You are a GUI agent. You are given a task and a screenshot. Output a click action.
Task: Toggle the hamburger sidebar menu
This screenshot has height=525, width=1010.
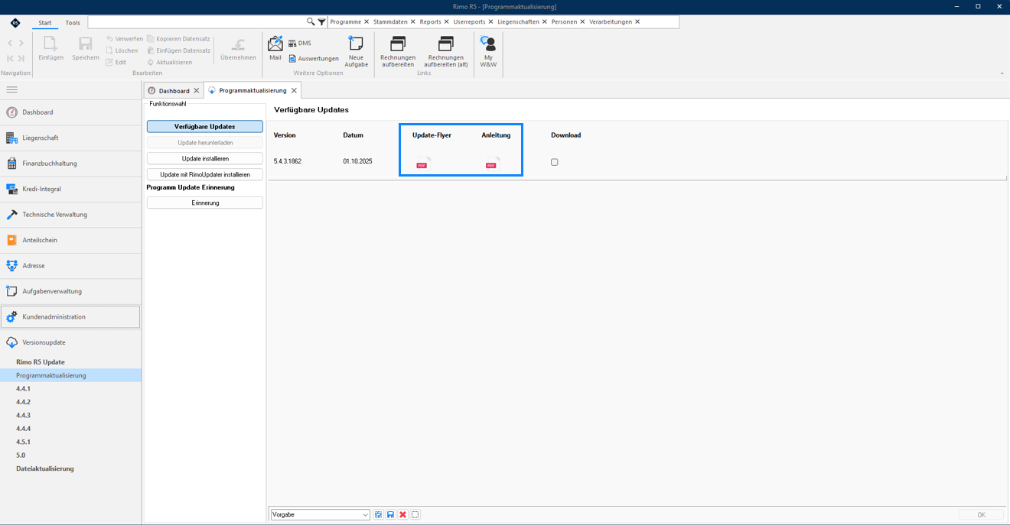coord(11,89)
